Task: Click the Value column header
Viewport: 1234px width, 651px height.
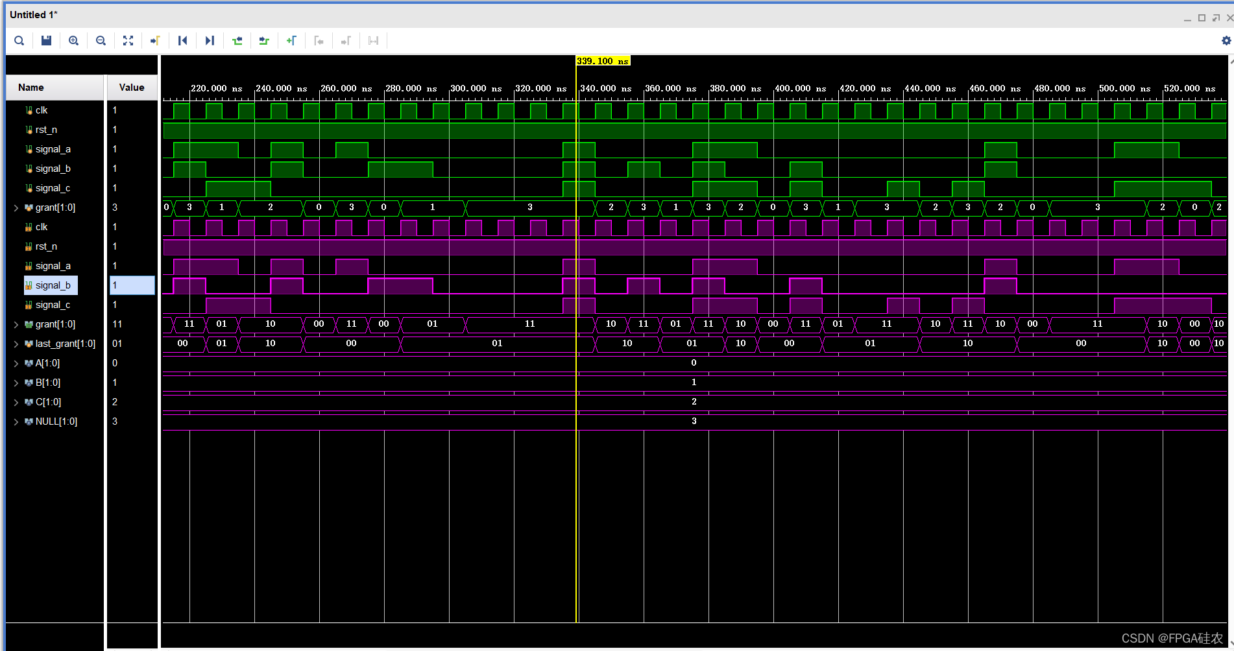Action: coord(132,88)
